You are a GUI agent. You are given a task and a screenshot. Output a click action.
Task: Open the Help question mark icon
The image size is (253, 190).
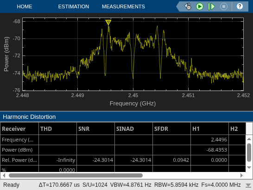(240, 6)
